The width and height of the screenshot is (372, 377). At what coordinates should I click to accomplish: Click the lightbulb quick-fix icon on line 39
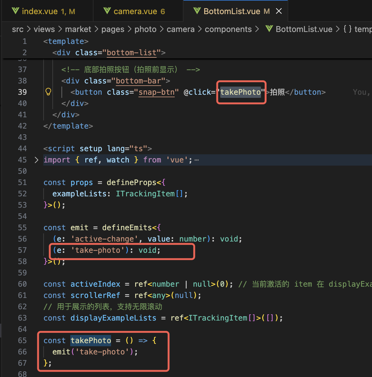click(48, 92)
